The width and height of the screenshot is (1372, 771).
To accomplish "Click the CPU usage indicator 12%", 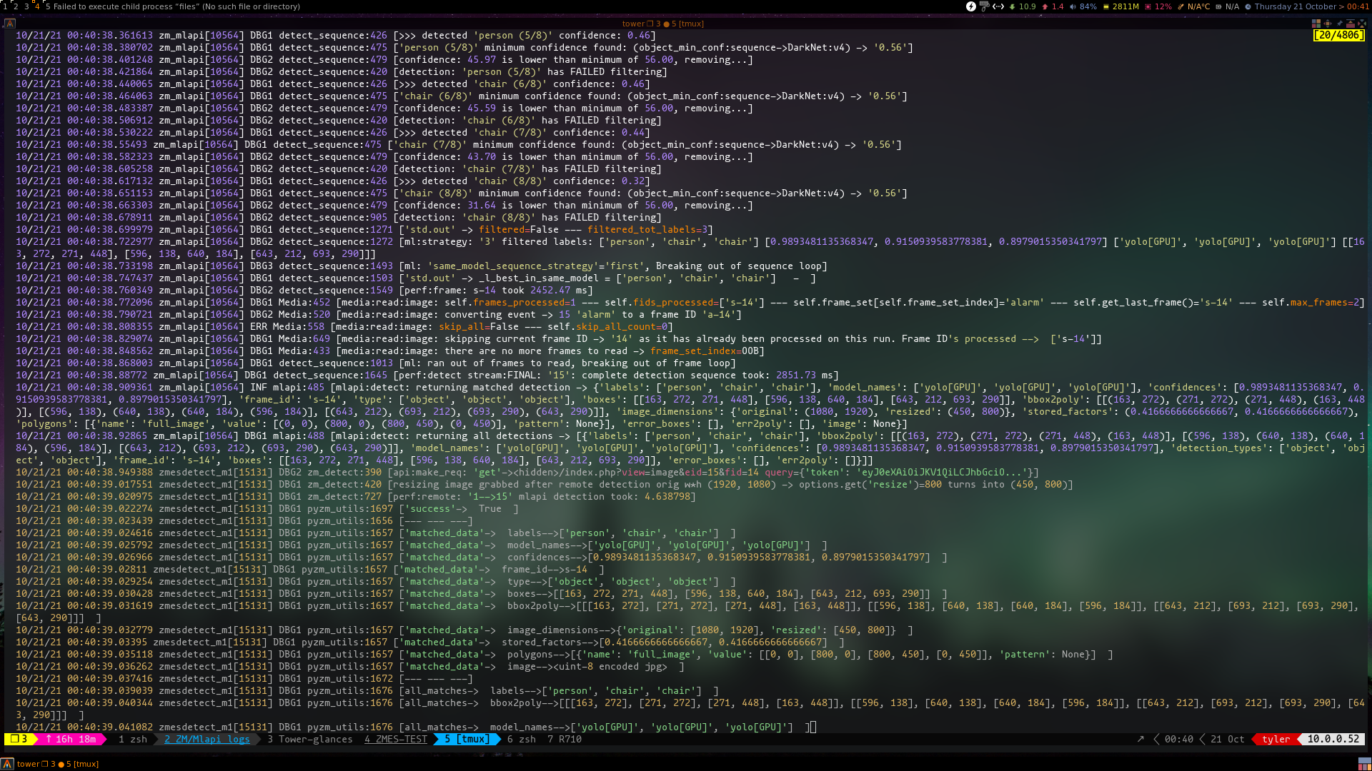I will click(x=1158, y=6).
